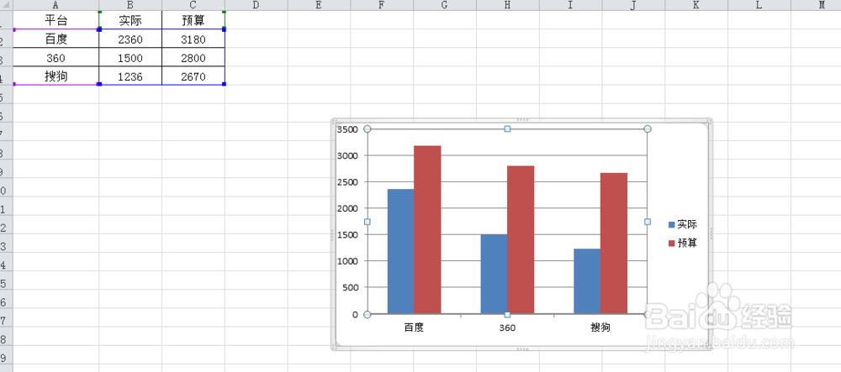Click the red 预算 bar for 360
Viewport: 841px width, 372px height.
coord(521,240)
